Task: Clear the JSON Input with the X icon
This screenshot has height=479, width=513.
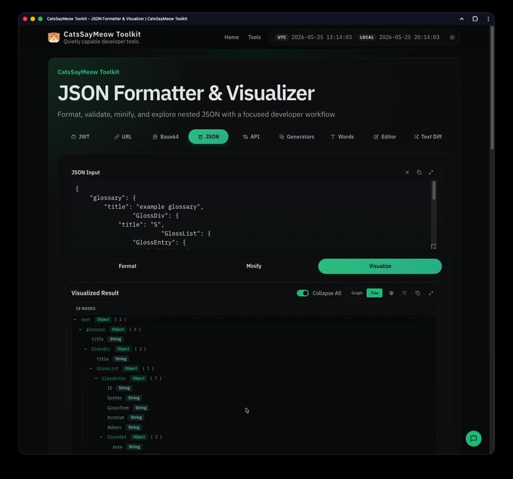Action: [x=407, y=172]
